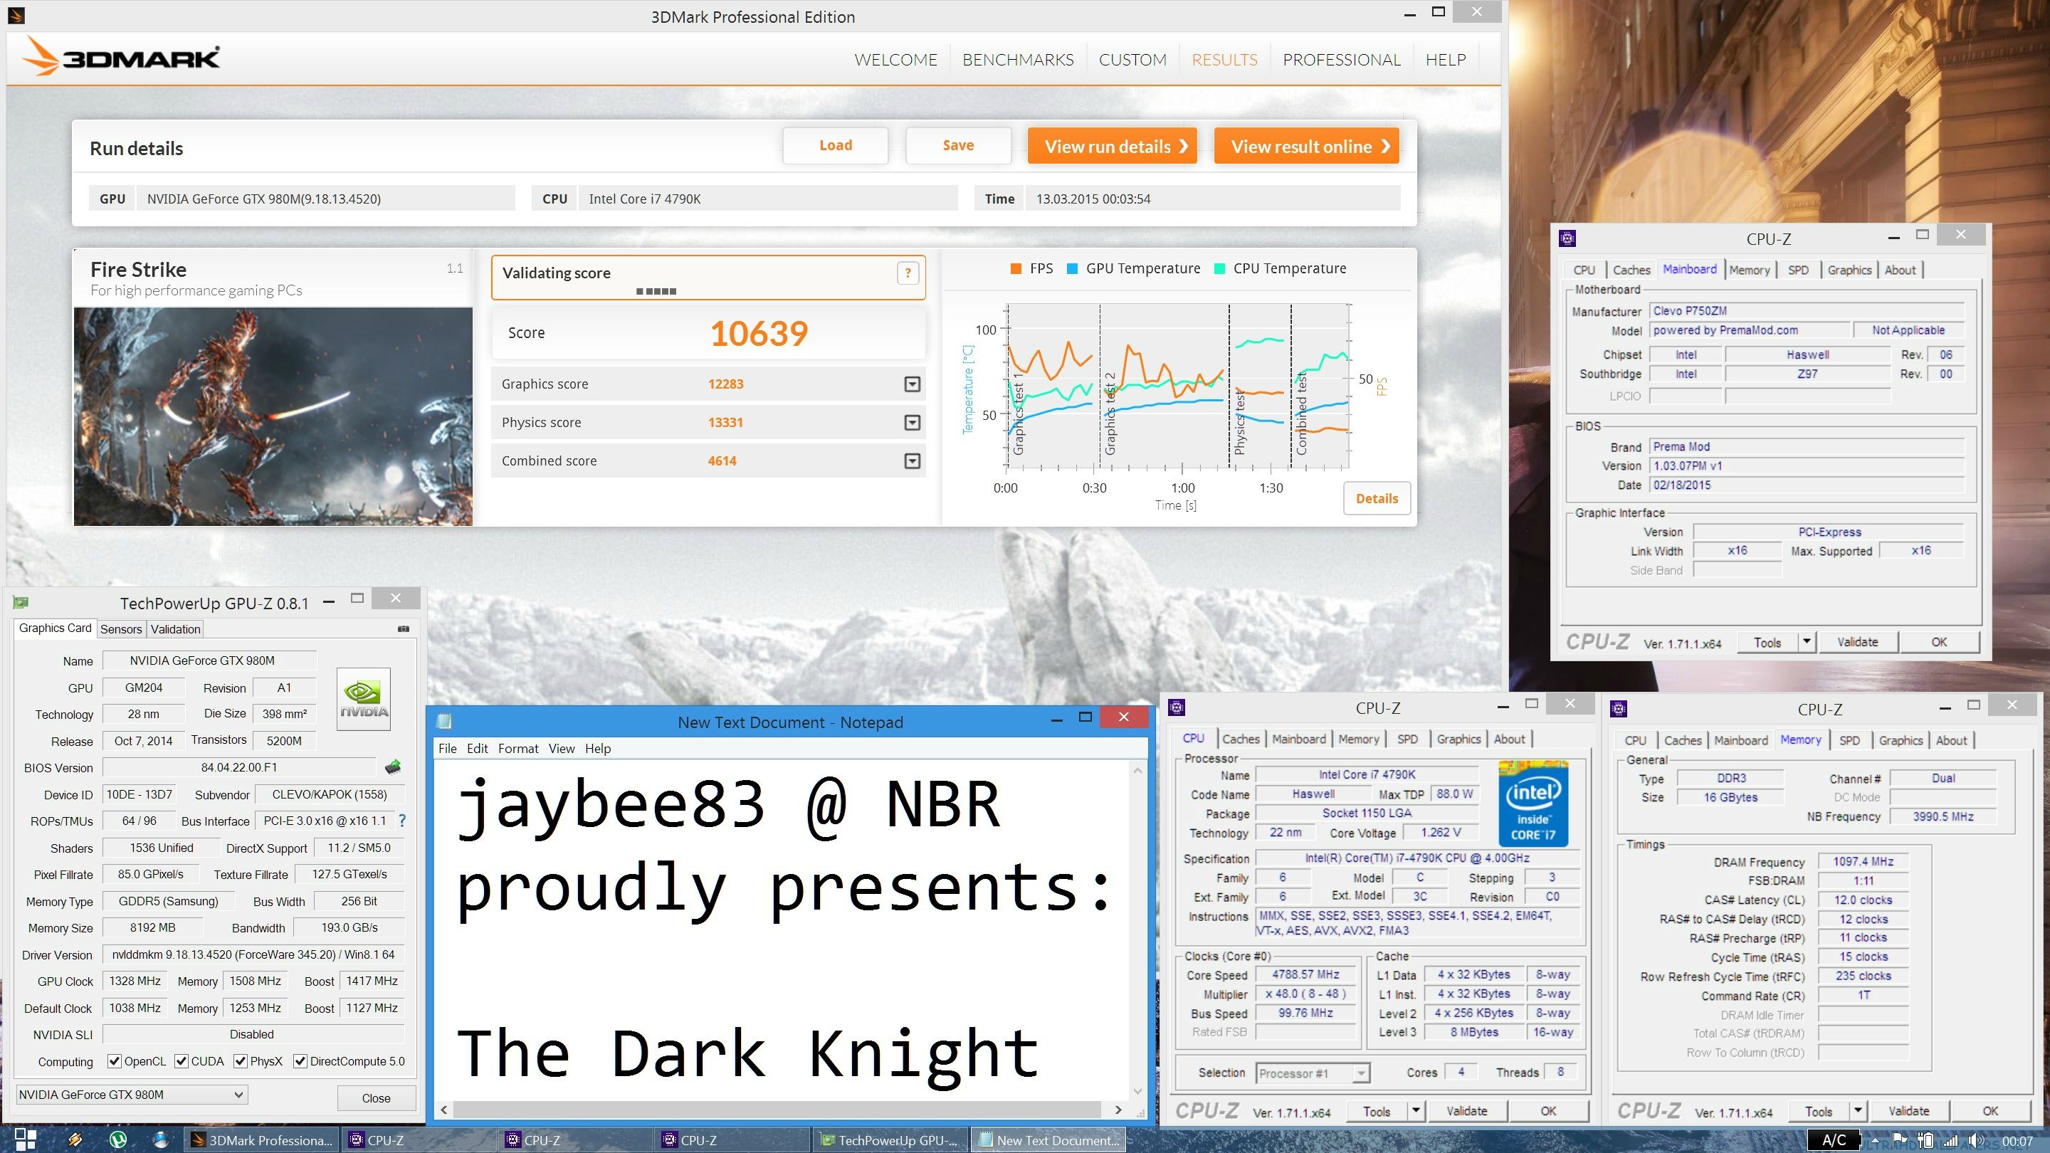Viewport: 2050px width, 1153px height.
Task: Expand the Combined score details
Action: pyautogui.click(x=912, y=460)
